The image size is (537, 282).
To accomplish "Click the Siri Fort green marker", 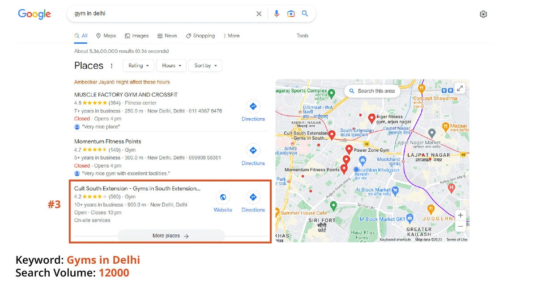I will (x=333, y=206).
